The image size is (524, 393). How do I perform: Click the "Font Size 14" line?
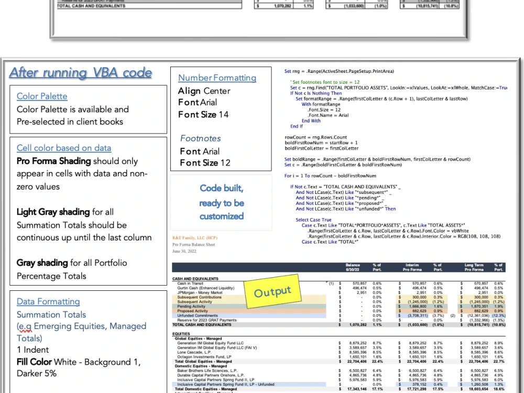203,115
